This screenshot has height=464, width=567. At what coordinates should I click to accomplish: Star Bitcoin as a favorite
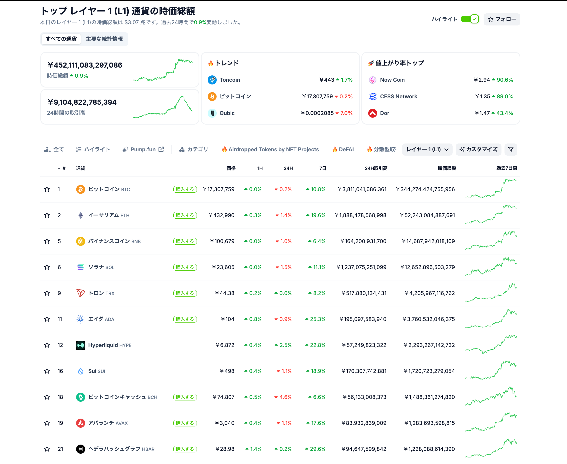pyautogui.click(x=47, y=189)
